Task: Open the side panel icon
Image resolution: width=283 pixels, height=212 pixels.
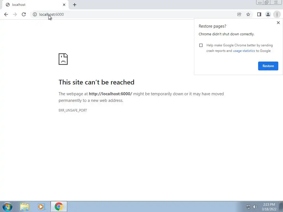Action: [x=259, y=14]
